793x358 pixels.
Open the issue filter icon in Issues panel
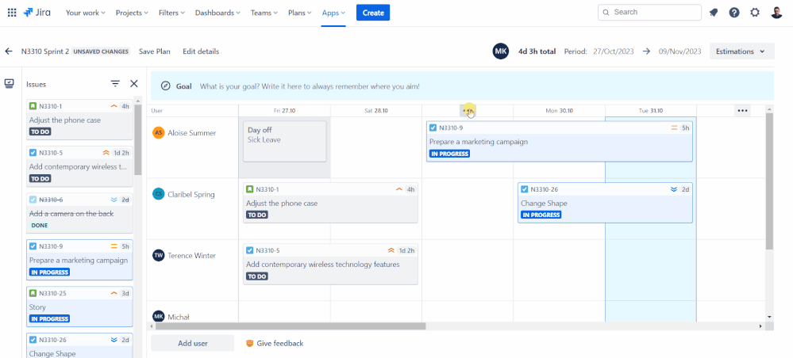coord(115,84)
